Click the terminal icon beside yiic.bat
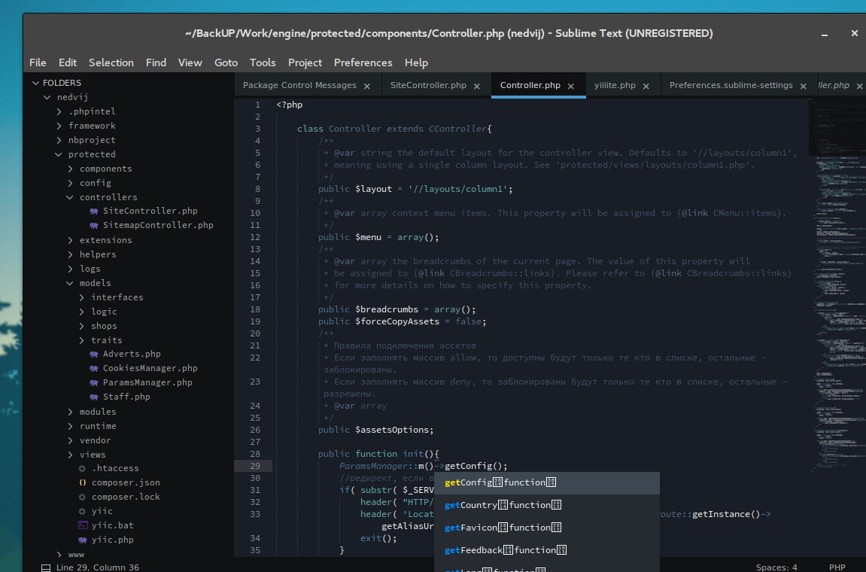866x572 pixels. click(x=83, y=525)
